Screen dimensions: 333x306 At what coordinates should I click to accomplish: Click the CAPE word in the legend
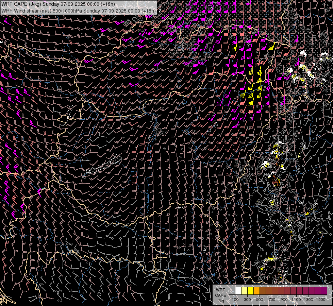pos(220,295)
